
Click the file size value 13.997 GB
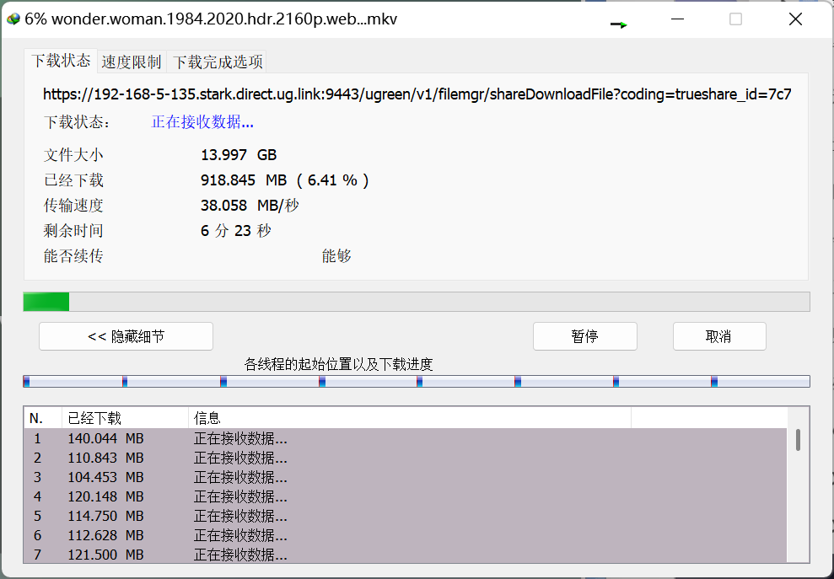(239, 155)
